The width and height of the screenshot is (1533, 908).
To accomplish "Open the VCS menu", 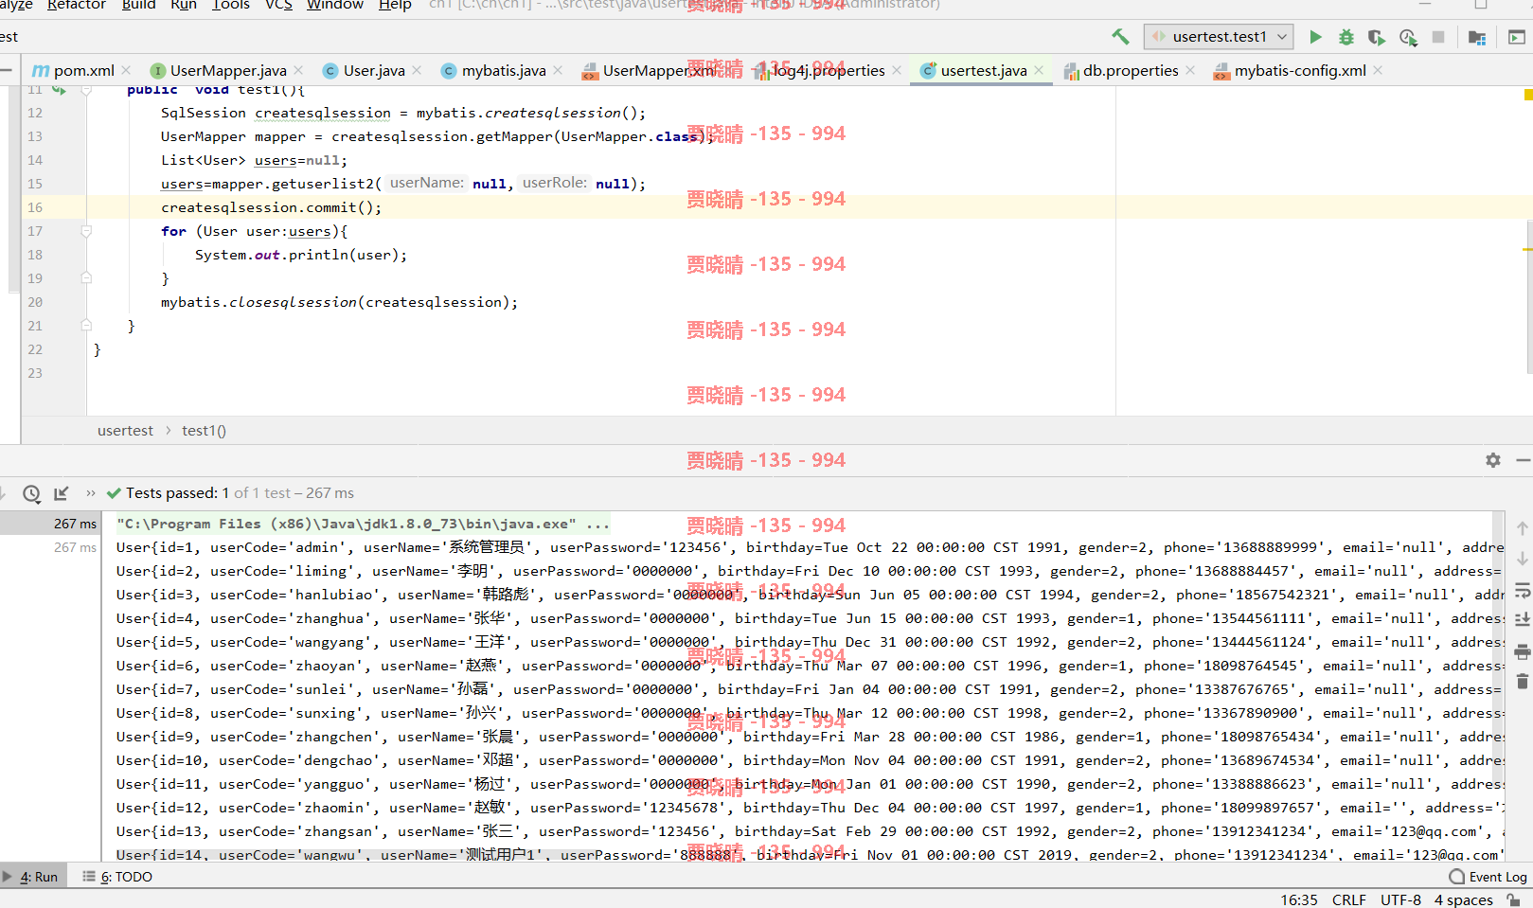I will (x=278, y=5).
